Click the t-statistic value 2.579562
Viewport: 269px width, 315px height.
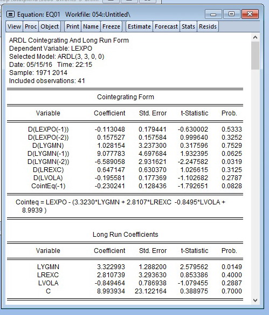(x=194, y=267)
